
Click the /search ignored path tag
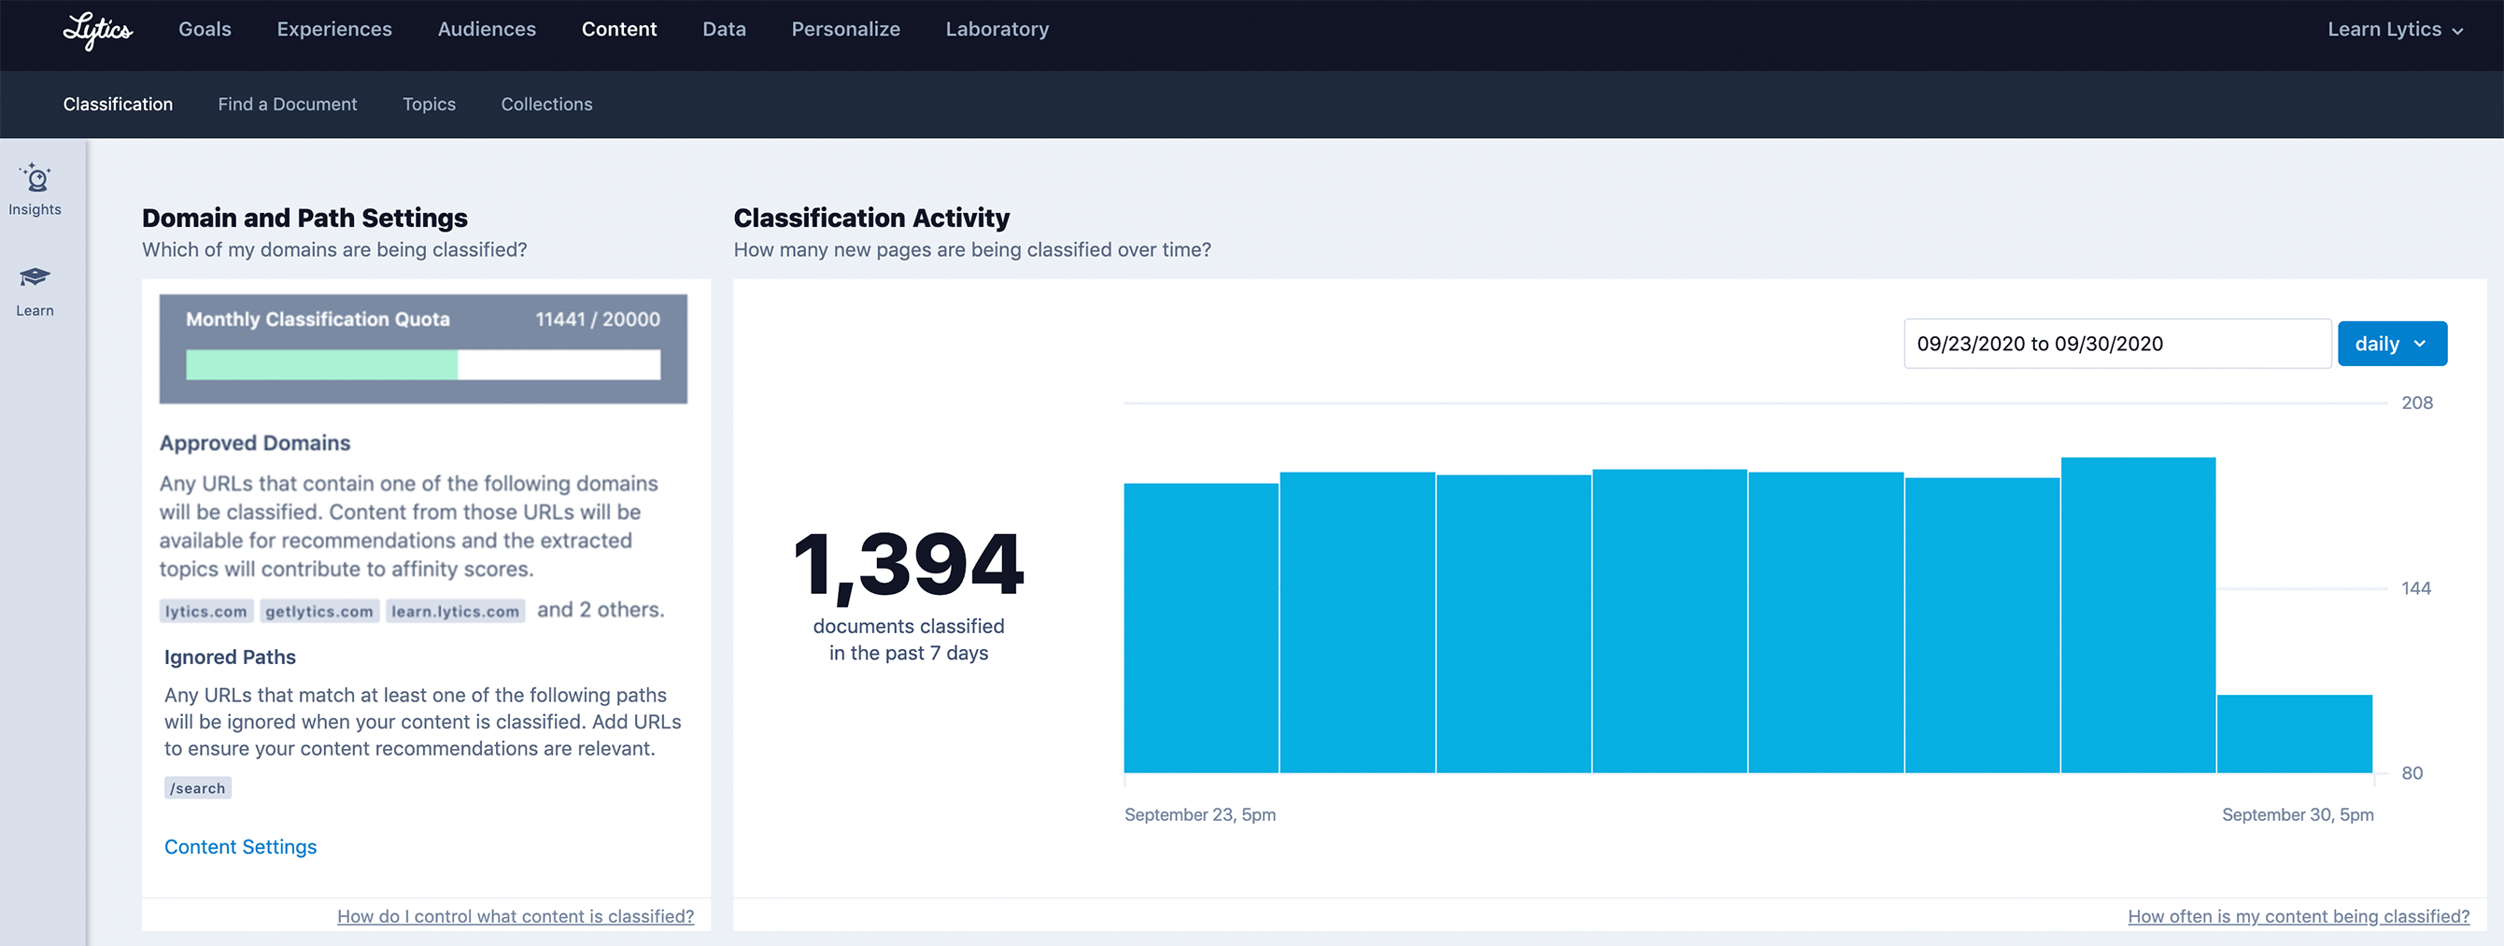[197, 787]
